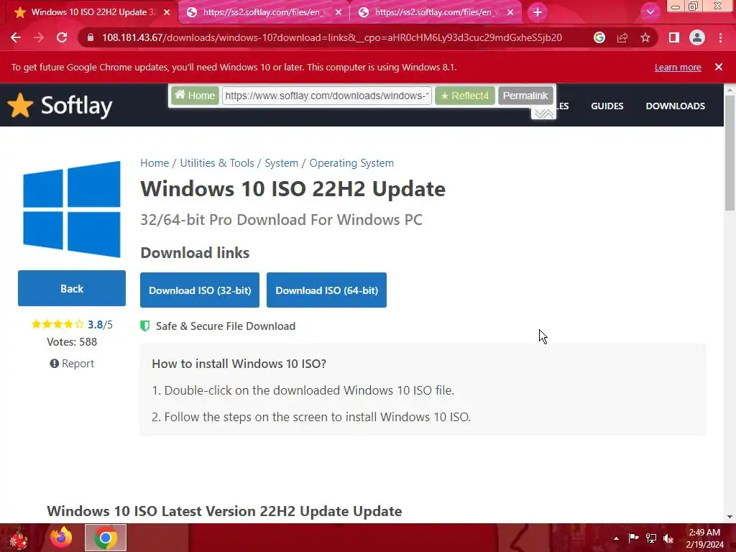Click the page vertical scrollbar thumb
The height and width of the screenshot is (552, 736).
click(730, 152)
